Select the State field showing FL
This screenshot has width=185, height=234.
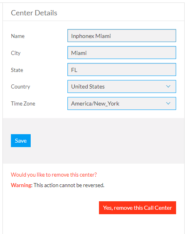[122, 70]
